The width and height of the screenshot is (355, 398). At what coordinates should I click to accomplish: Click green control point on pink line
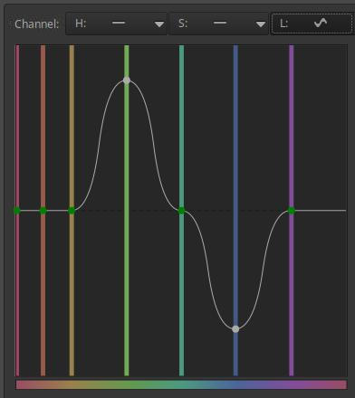pyautogui.click(x=17, y=211)
